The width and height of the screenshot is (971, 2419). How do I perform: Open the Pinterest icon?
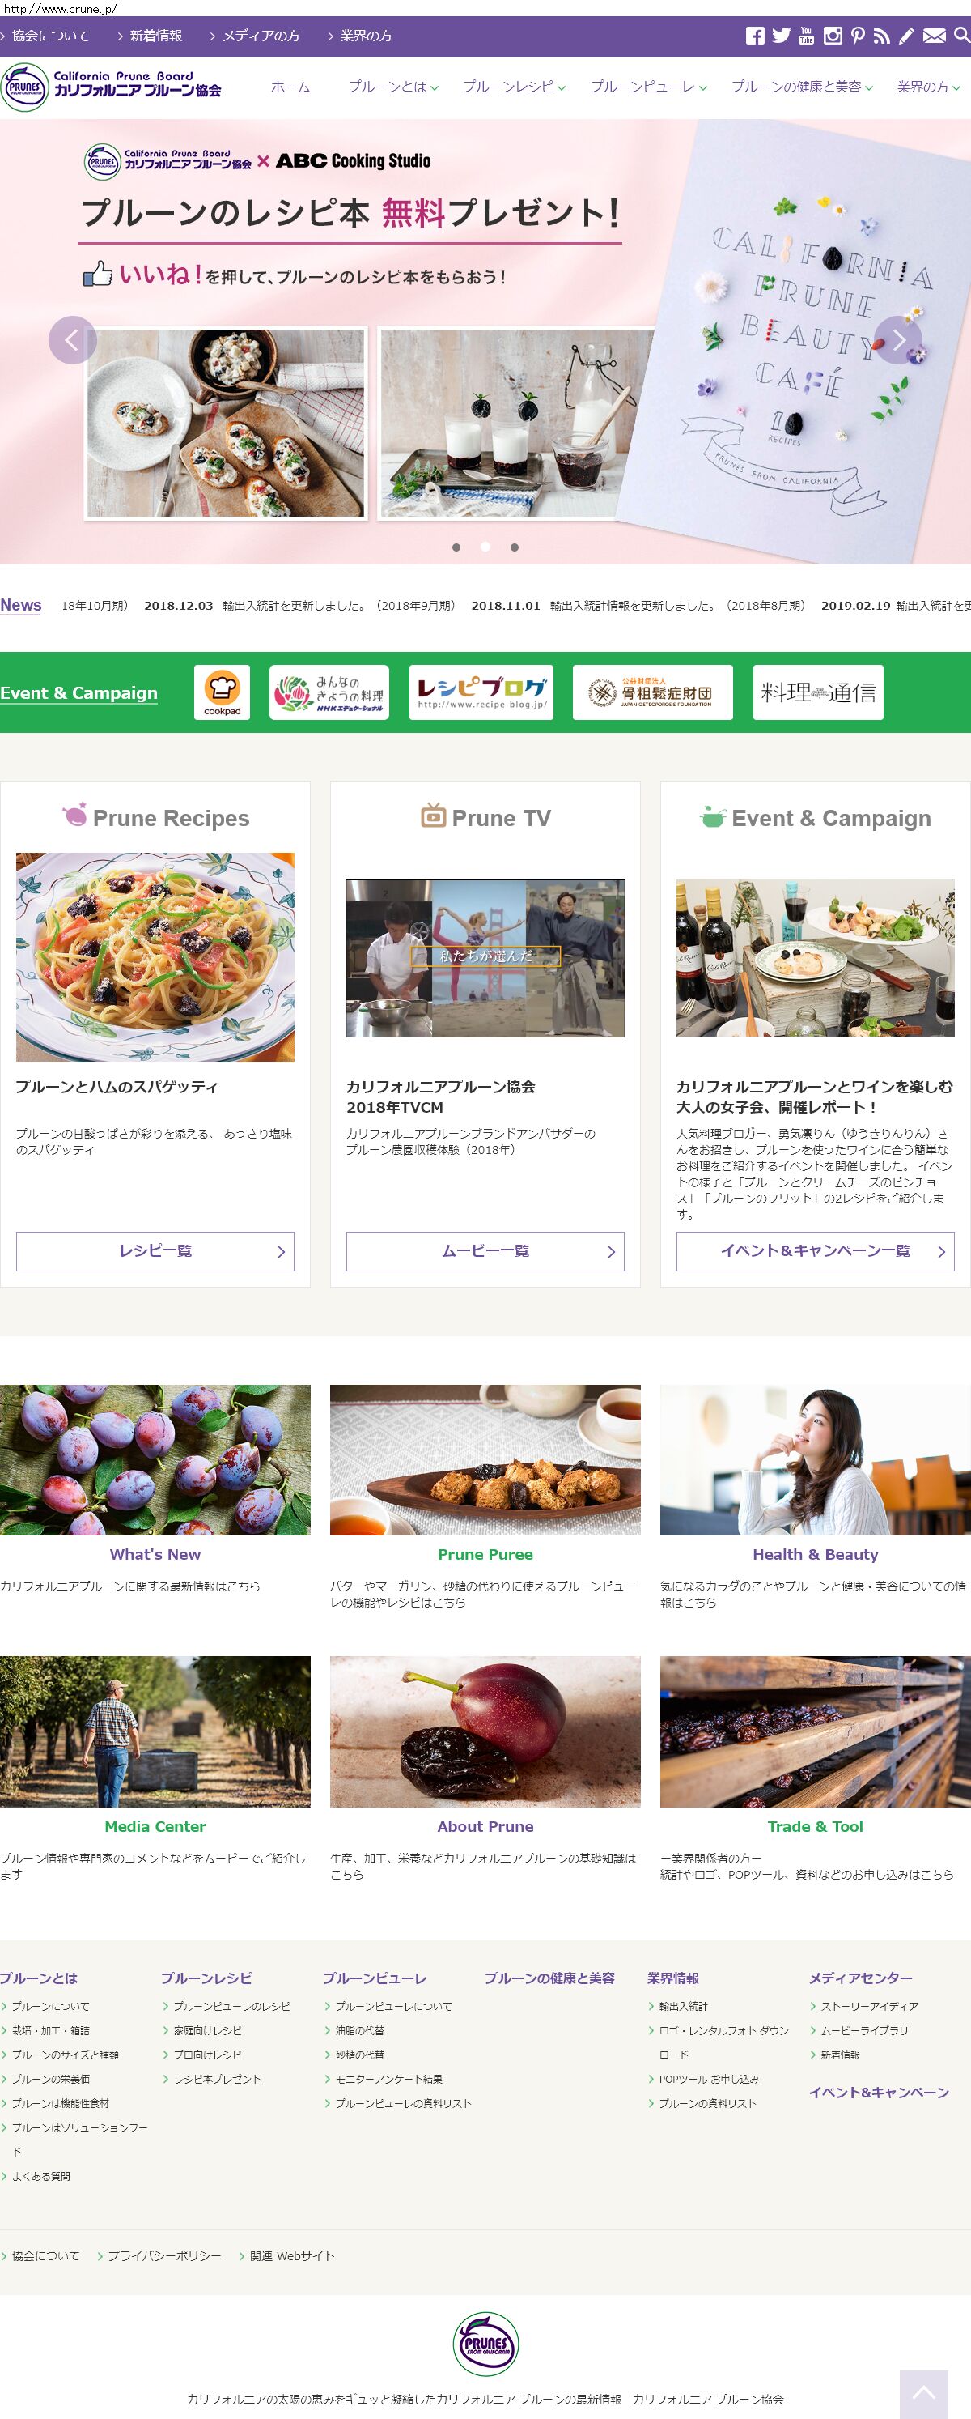click(x=858, y=36)
